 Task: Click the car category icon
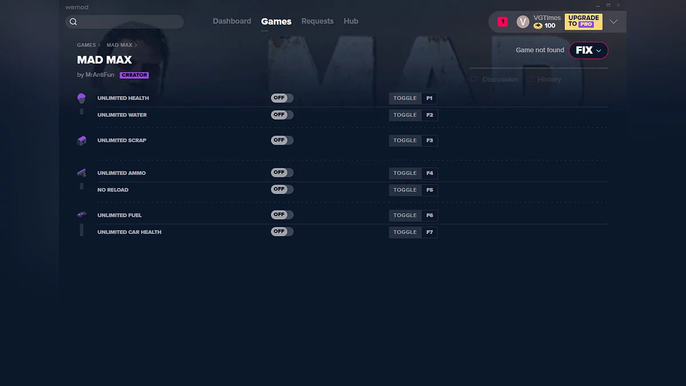pos(81,214)
